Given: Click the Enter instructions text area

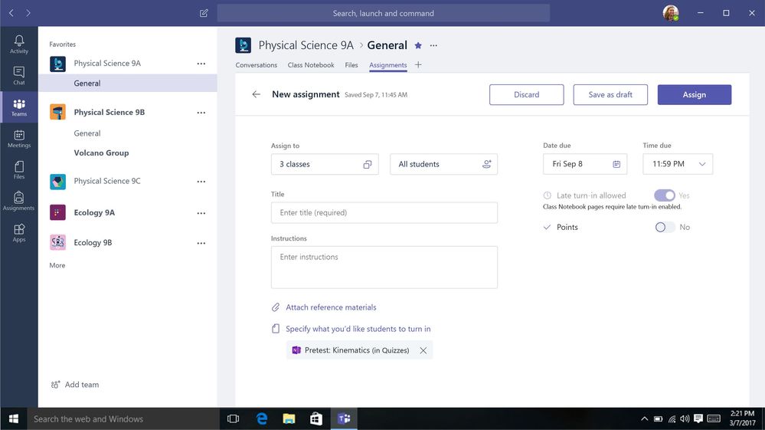Looking at the screenshot, I should click(x=384, y=268).
